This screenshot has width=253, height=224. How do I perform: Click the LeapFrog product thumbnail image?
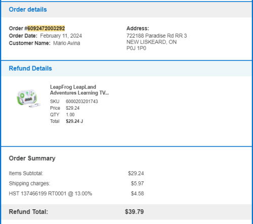click(28, 99)
